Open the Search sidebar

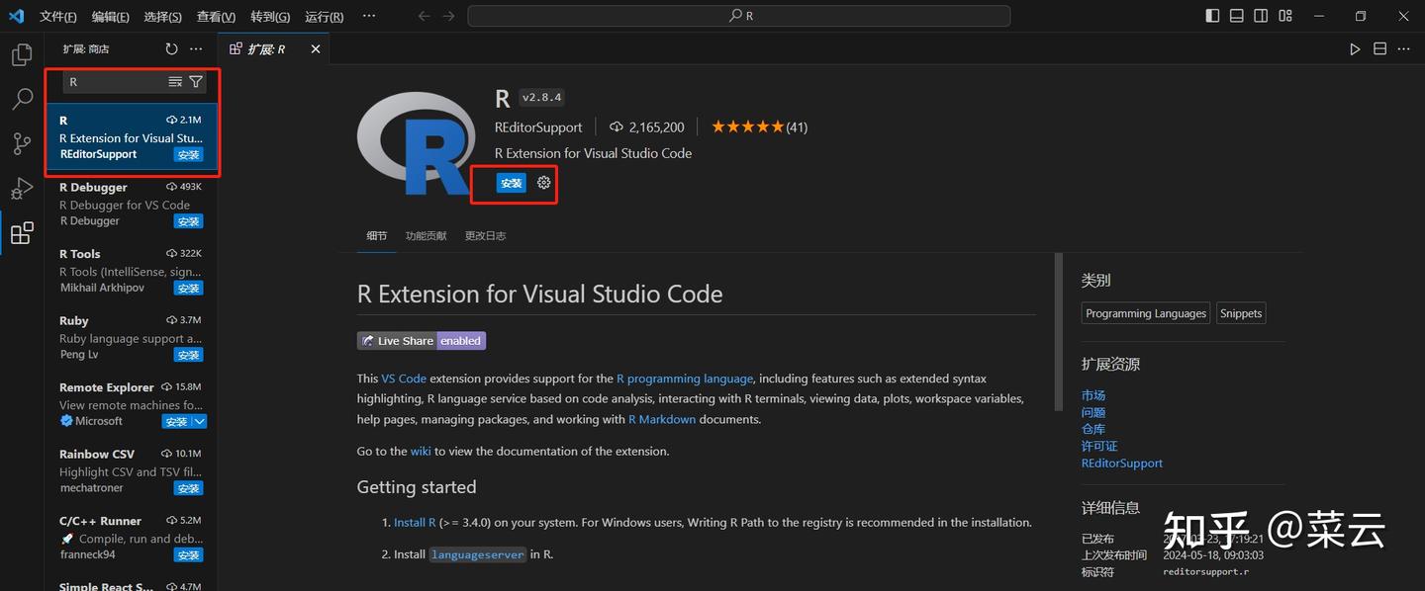click(x=21, y=99)
